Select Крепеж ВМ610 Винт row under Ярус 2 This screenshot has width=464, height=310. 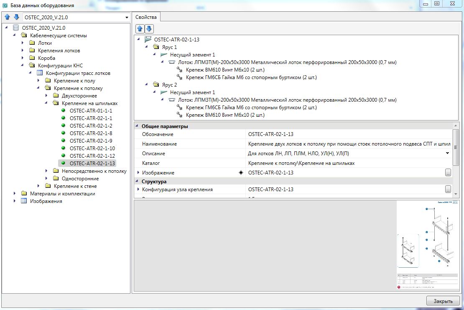tap(225, 115)
